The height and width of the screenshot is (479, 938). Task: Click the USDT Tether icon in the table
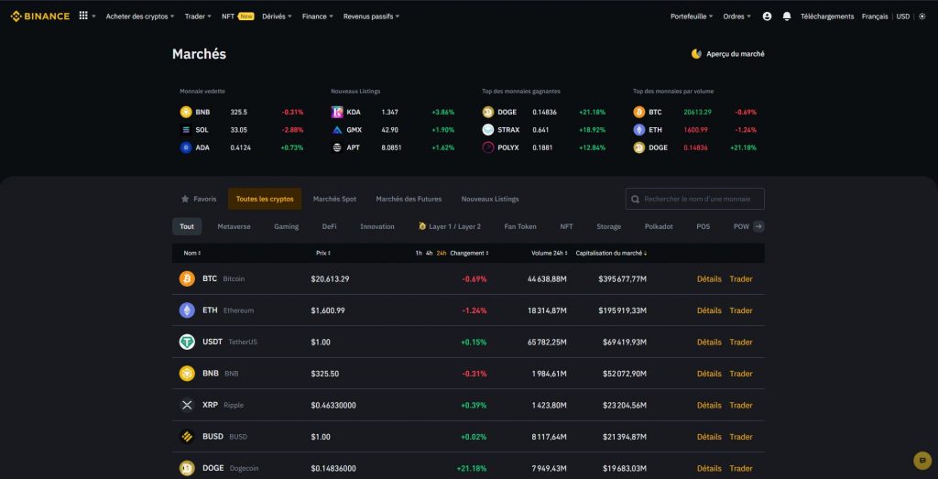[187, 342]
